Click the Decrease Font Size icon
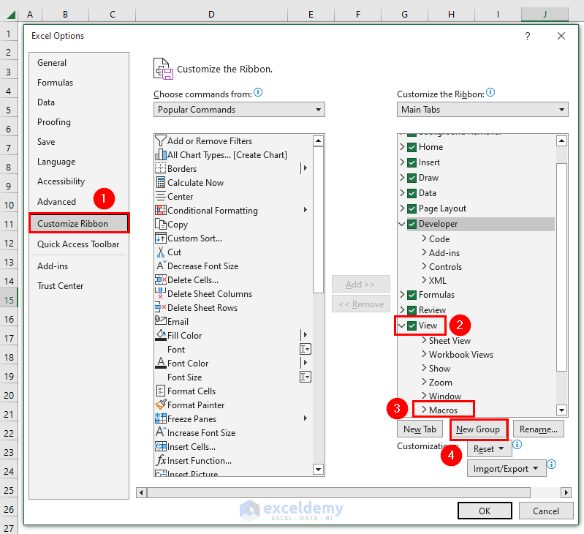The image size is (584, 534). [161, 266]
